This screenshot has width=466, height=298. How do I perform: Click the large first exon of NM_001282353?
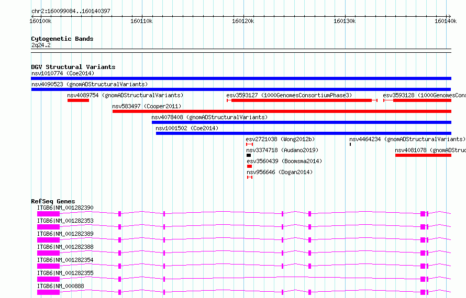[49, 227]
